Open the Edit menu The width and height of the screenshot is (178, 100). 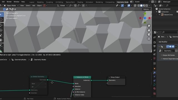3,2
